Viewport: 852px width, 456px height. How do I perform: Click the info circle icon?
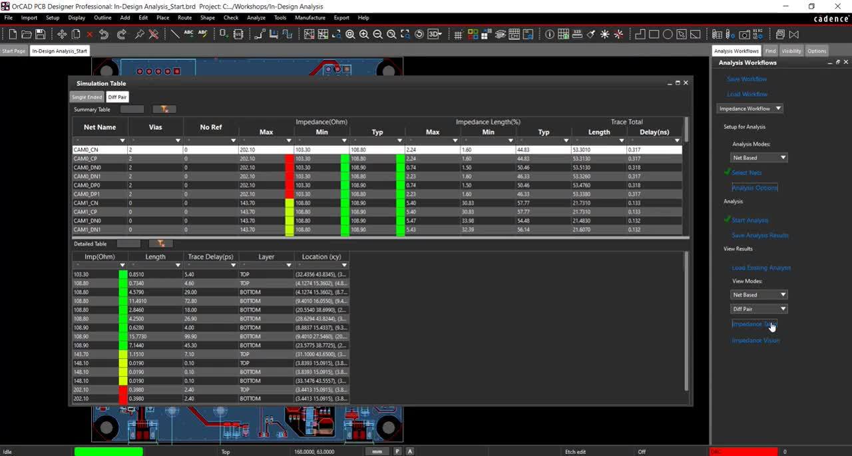coord(549,34)
